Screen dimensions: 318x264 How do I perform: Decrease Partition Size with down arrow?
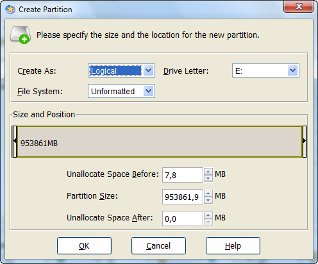click(x=208, y=200)
